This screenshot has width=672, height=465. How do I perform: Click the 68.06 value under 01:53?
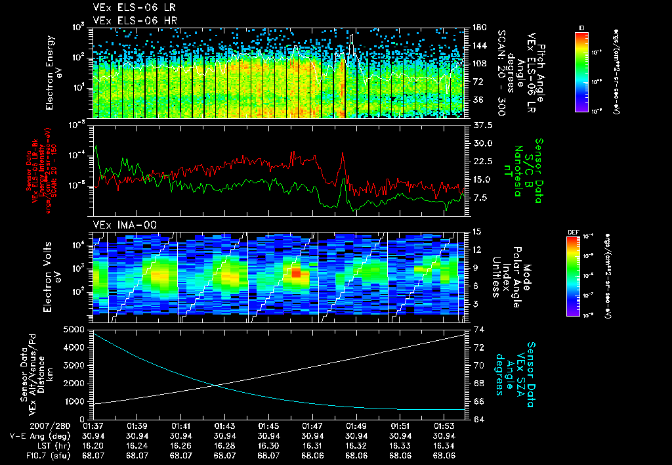[x=444, y=456]
